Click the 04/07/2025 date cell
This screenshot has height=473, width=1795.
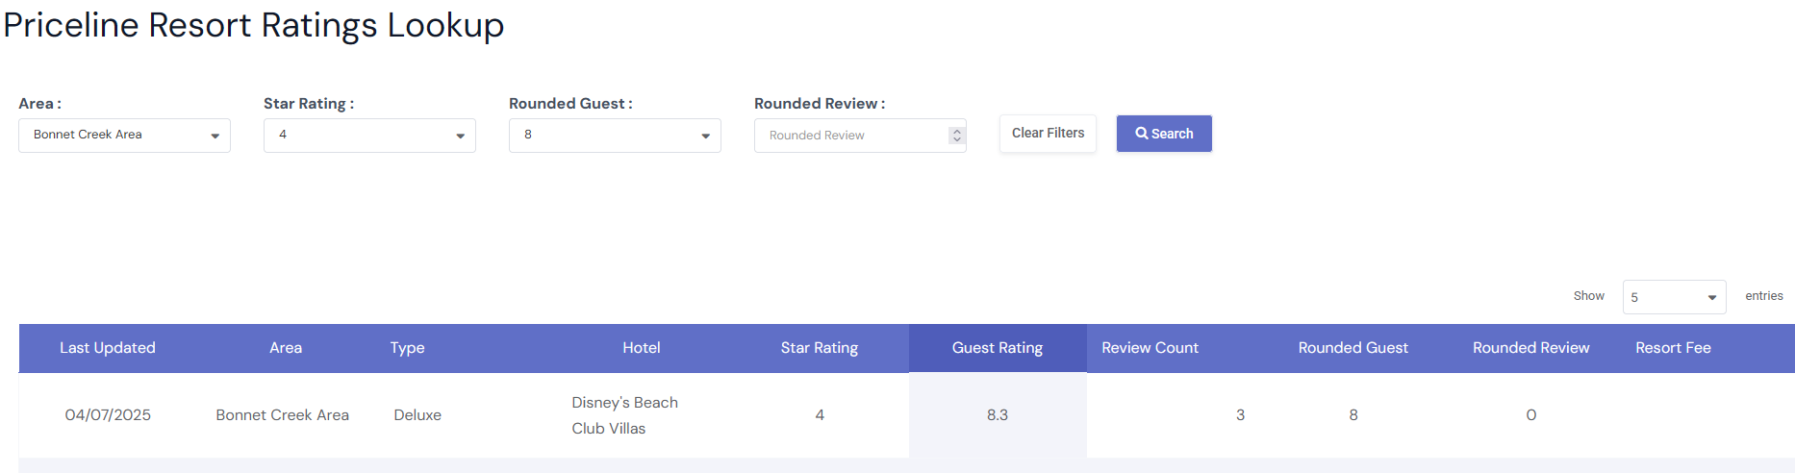(108, 415)
